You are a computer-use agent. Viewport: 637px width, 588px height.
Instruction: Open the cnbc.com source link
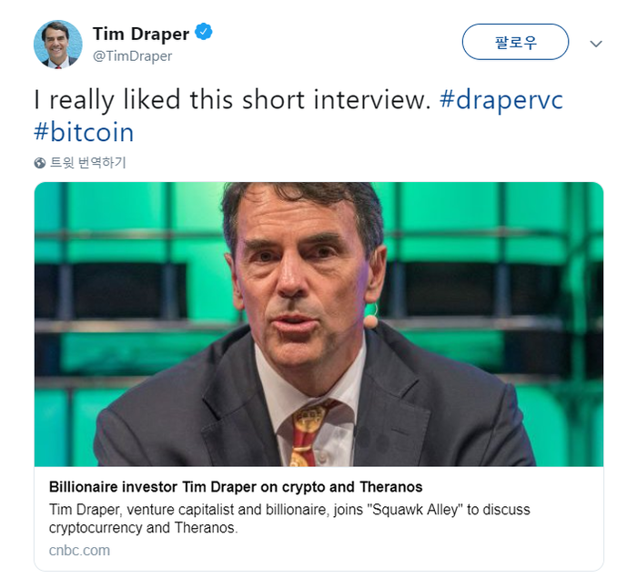(x=80, y=550)
